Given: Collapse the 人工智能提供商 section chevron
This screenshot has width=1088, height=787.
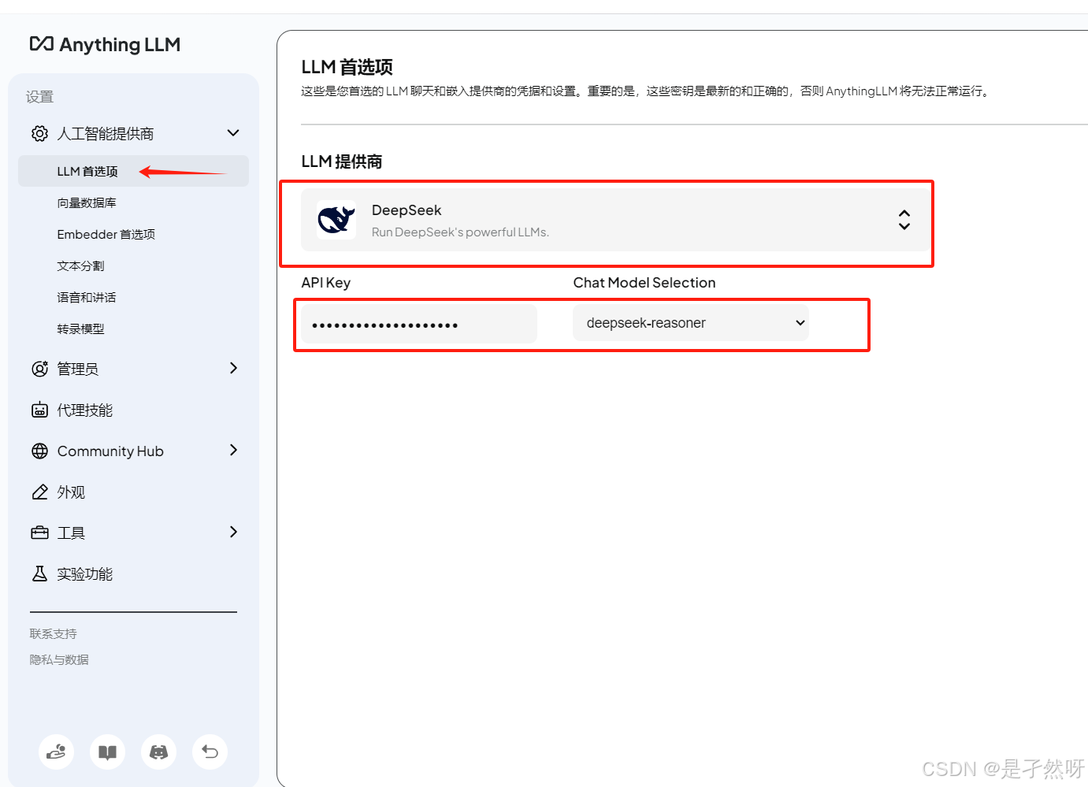Looking at the screenshot, I should pos(233,133).
